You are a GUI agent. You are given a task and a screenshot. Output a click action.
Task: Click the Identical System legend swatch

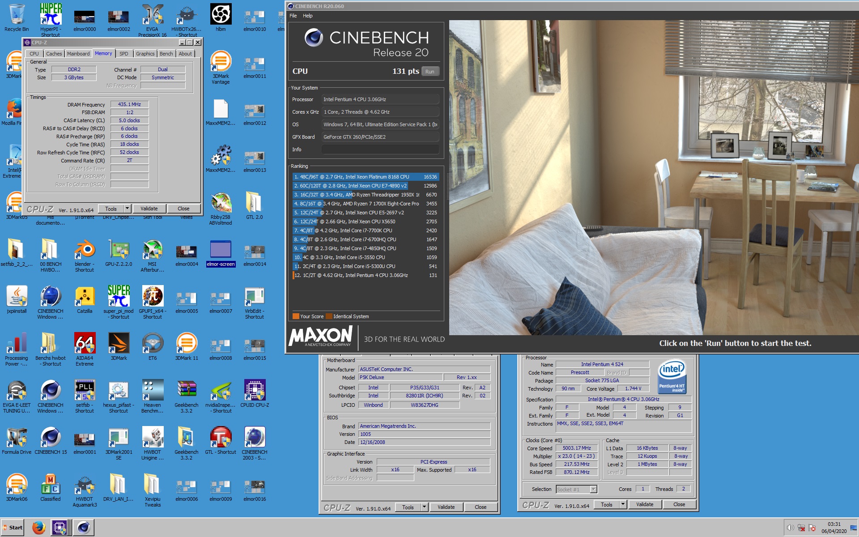pos(329,316)
